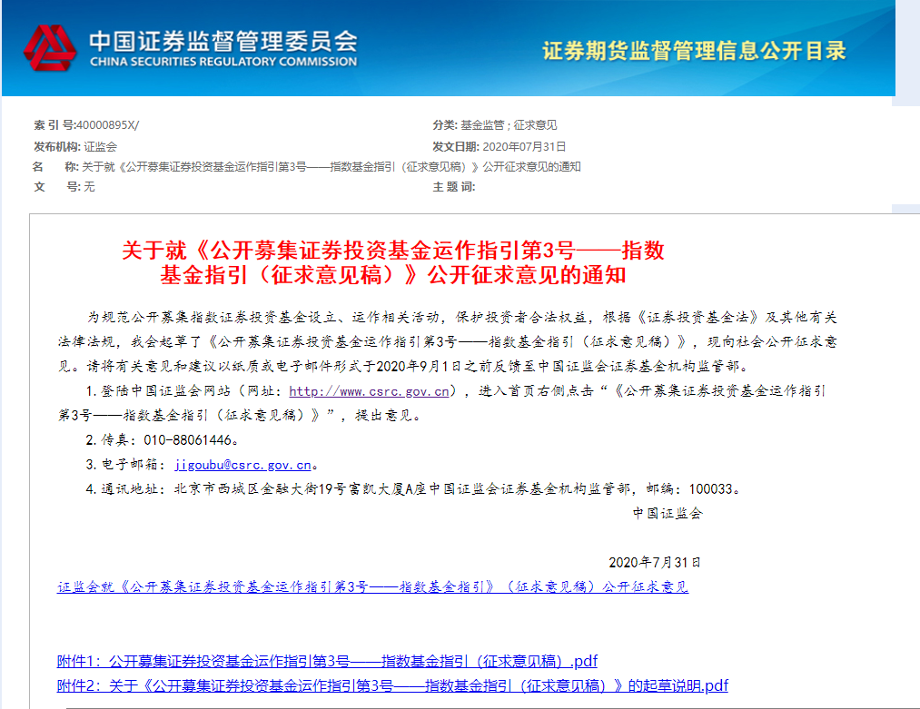Image resolution: width=920 pixels, height=709 pixels.
Task: Click the 文号 无 field
Action: pyautogui.click(x=64, y=186)
